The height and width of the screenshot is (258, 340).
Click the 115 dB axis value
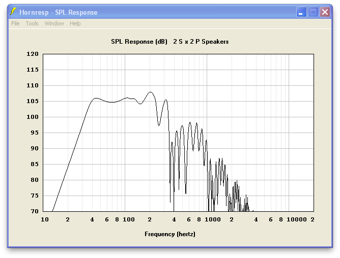[33, 70]
